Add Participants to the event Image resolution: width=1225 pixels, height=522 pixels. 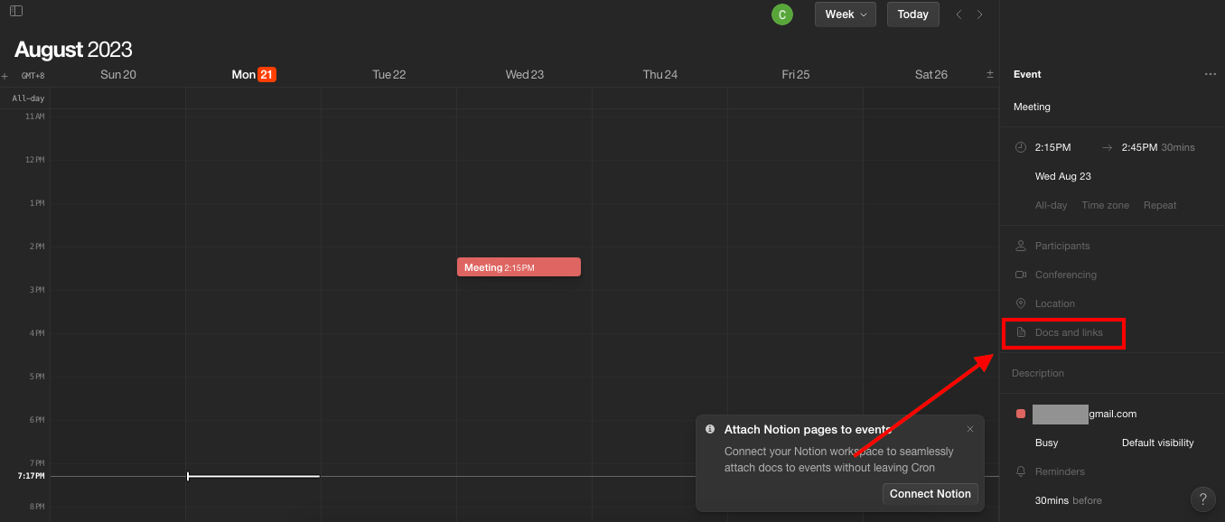coord(1062,246)
